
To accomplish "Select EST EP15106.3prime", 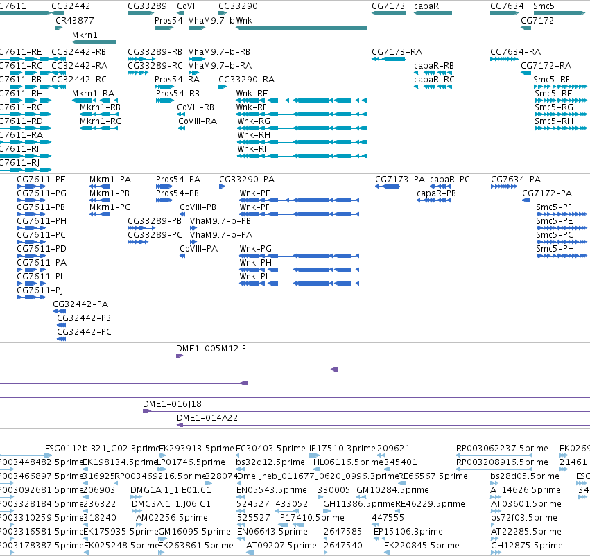I will (408, 532).
